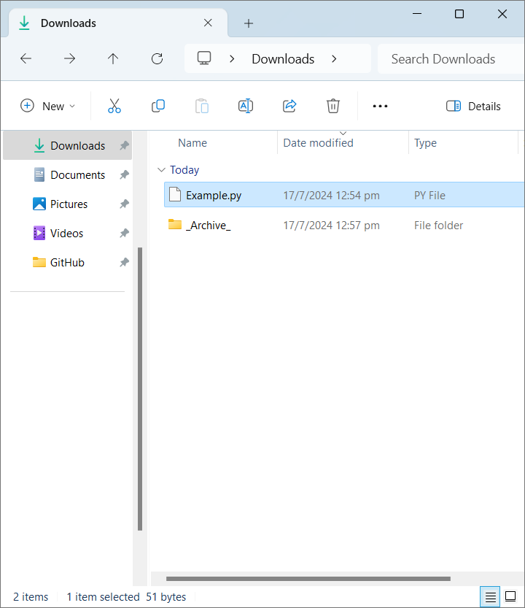This screenshot has height=608, width=525.
Task: Sort files by the Name column
Action: [x=192, y=143]
